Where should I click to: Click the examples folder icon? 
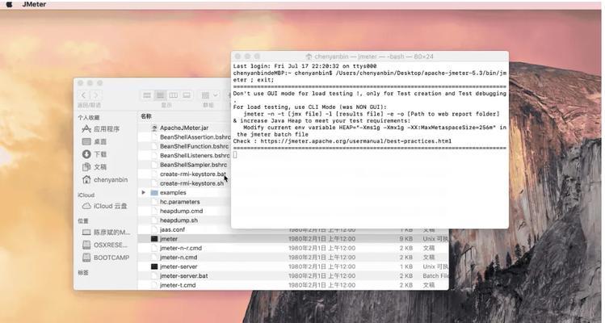[x=154, y=192]
